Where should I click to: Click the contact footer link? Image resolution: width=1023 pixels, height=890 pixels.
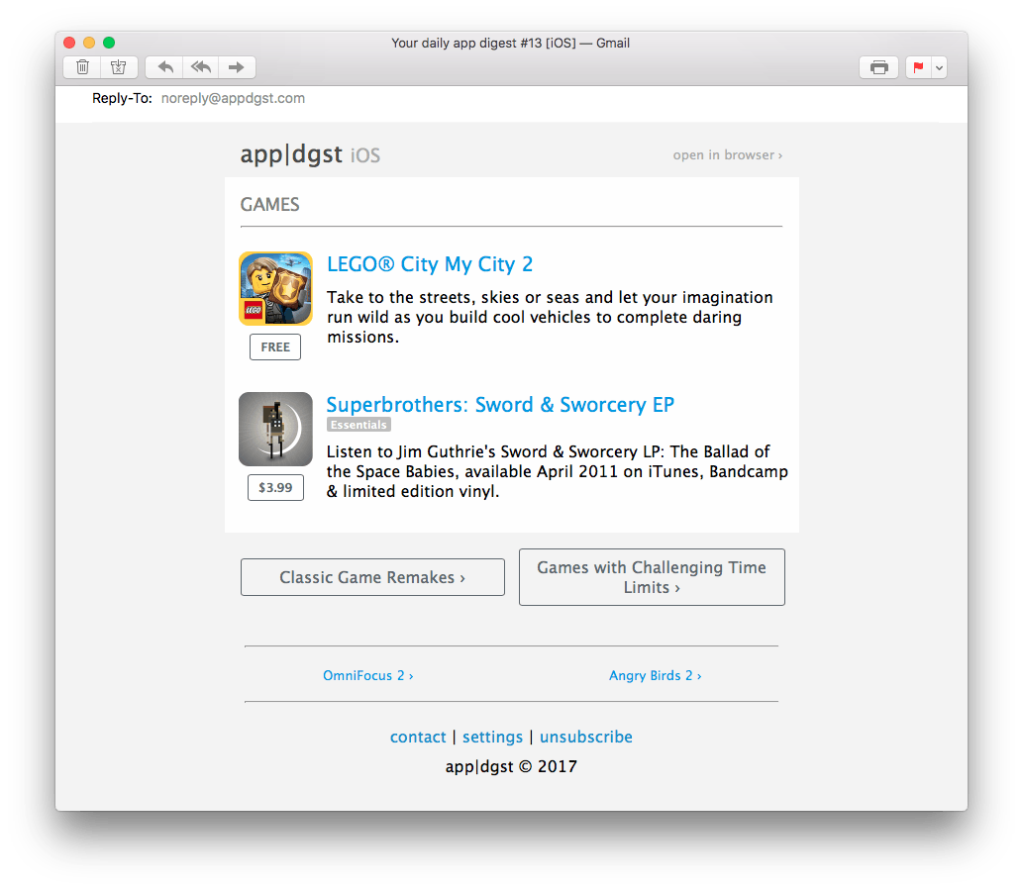[x=418, y=737]
